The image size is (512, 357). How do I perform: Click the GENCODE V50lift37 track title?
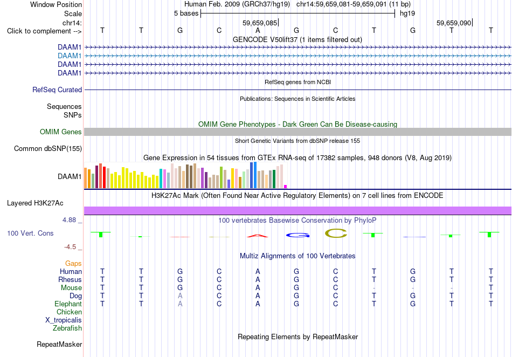coord(297,40)
